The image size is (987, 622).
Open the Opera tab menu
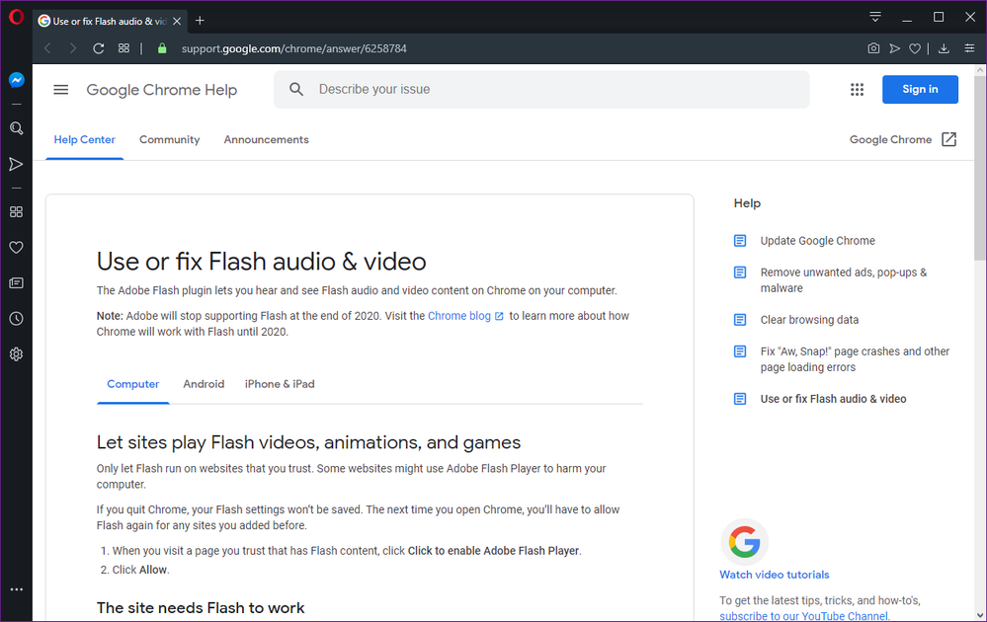point(875,17)
